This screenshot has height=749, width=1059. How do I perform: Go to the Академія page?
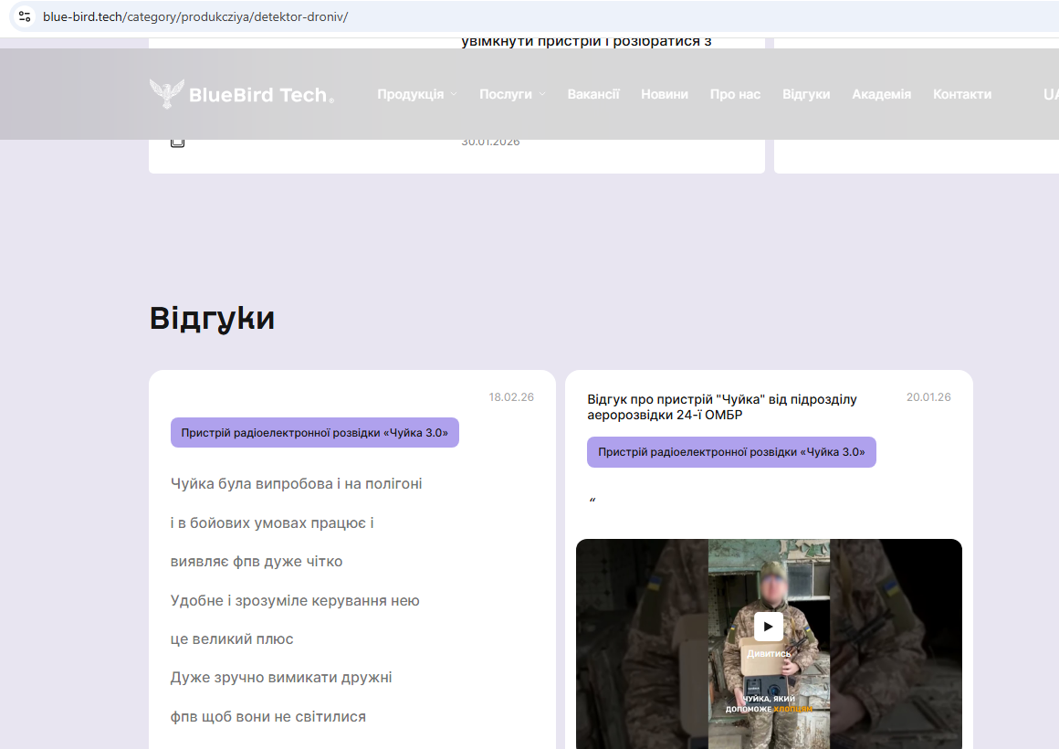pyautogui.click(x=881, y=95)
